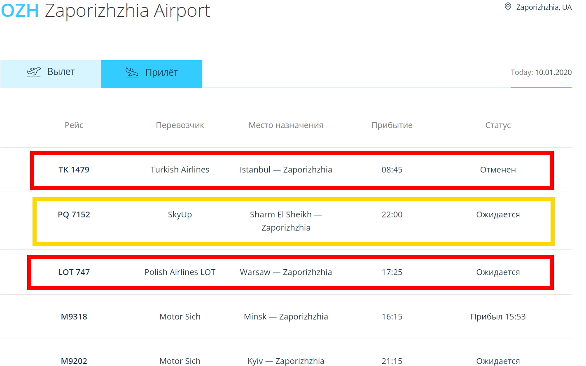This screenshot has width=586, height=366.
Task: Click the arrival plane icon
Action: point(132,73)
